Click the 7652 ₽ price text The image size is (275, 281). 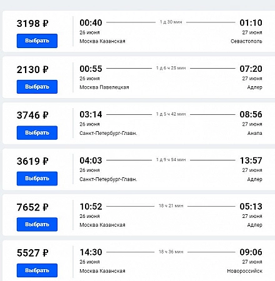pos(32,207)
